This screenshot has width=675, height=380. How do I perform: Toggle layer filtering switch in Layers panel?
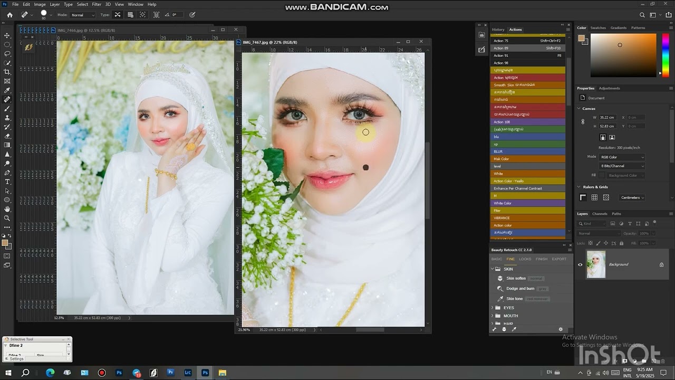[x=654, y=223]
